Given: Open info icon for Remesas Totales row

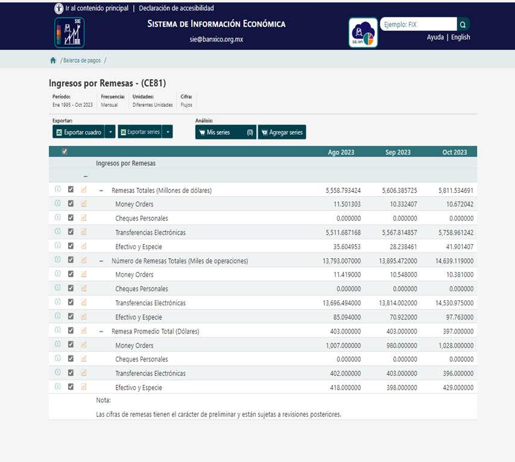Looking at the screenshot, I should (x=58, y=189).
